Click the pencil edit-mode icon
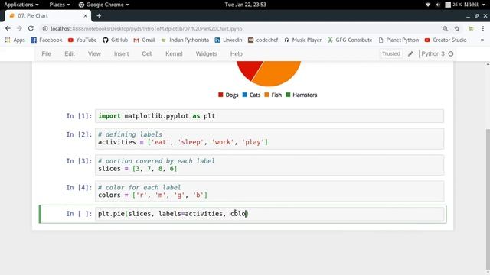The image size is (490, 275). pos(410,54)
